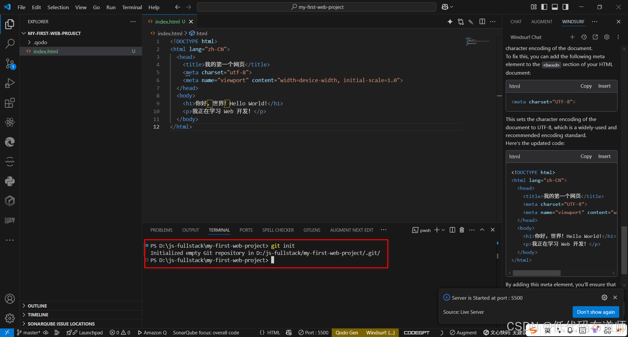Switch to the OUTPUT tab
Image resolution: width=628 pixels, height=337 pixels.
click(x=191, y=230)
